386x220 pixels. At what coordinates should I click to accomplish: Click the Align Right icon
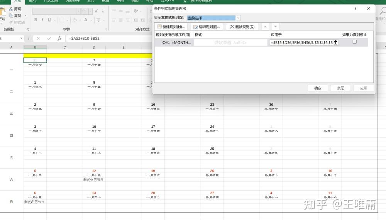click(x=127, y=20)
